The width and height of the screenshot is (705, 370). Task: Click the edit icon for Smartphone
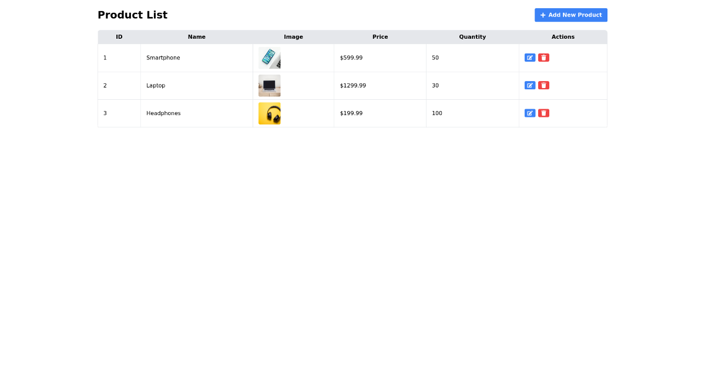click(x=530, y=58)
